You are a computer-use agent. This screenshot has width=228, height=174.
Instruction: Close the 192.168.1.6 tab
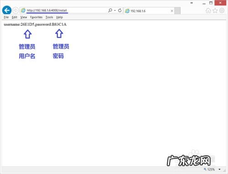[172, 11]
